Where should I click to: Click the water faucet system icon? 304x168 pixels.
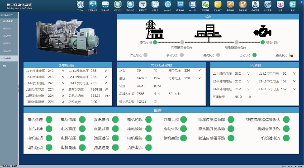tap(155, 4)
